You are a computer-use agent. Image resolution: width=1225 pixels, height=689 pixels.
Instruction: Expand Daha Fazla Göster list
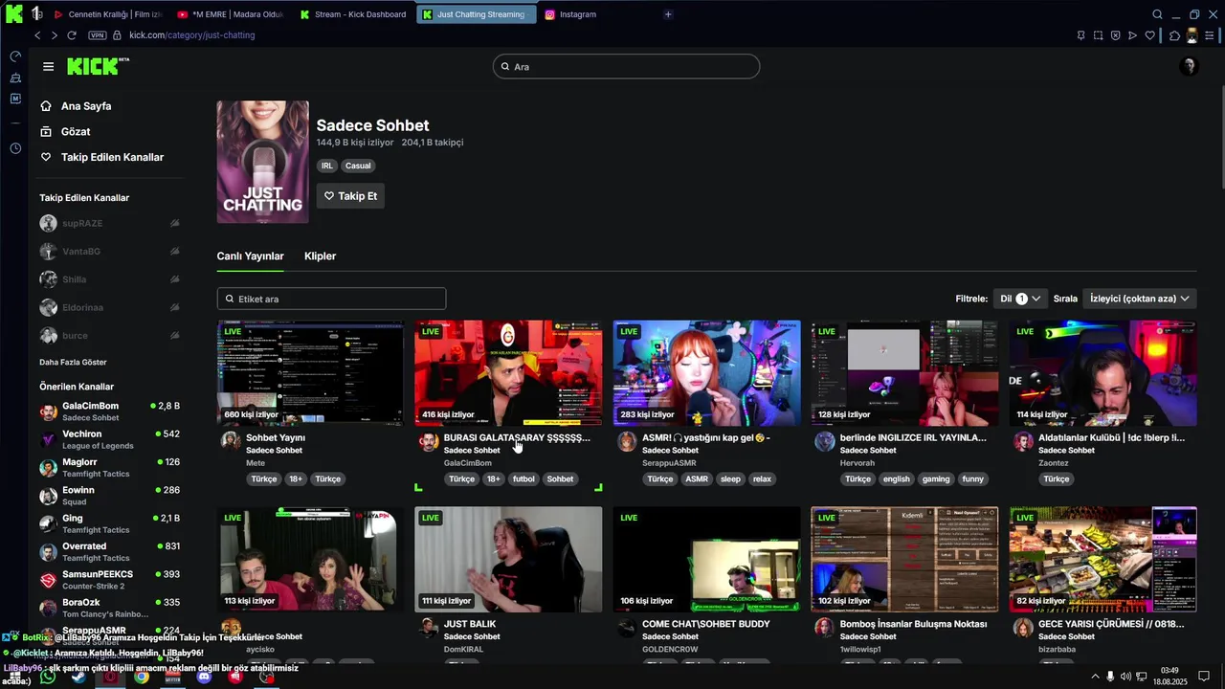pyautogui.click(x=73, y=363)
